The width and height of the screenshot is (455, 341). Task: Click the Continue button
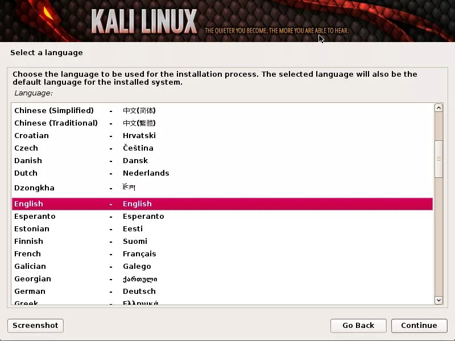pyautogui.click(x=419, y=326)
